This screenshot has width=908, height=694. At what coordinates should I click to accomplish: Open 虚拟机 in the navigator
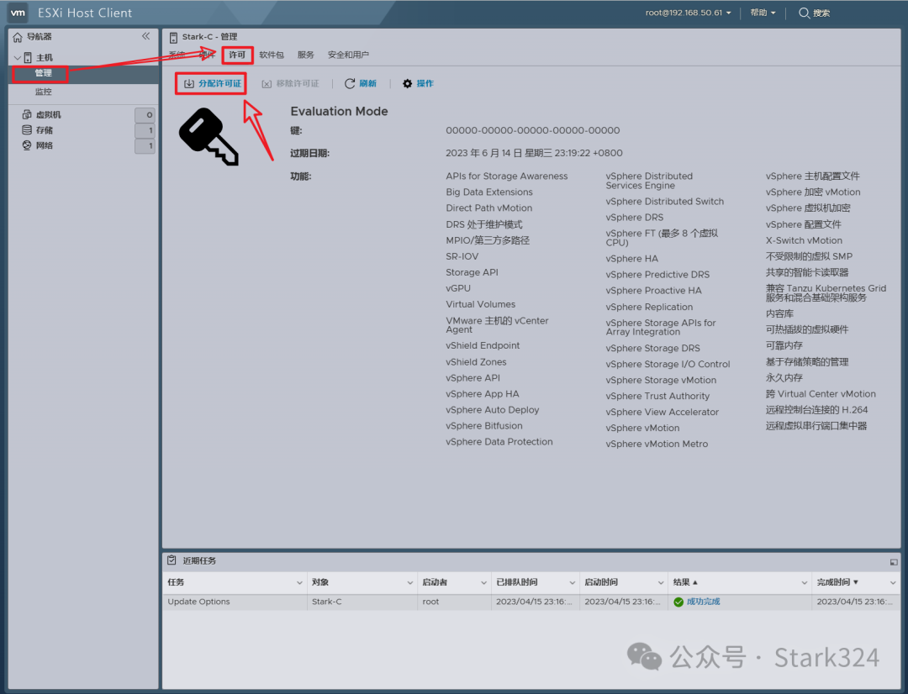point(49,114)
